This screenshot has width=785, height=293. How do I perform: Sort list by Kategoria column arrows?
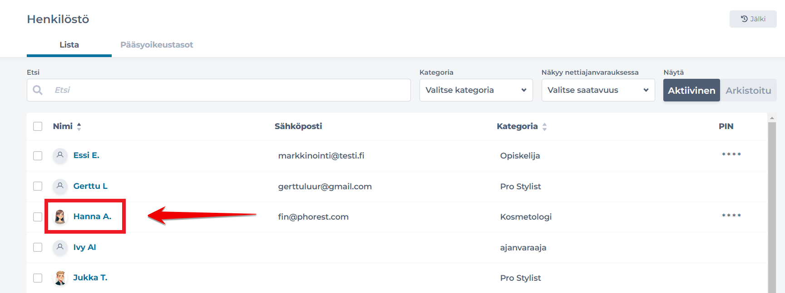tap(544, 127)
